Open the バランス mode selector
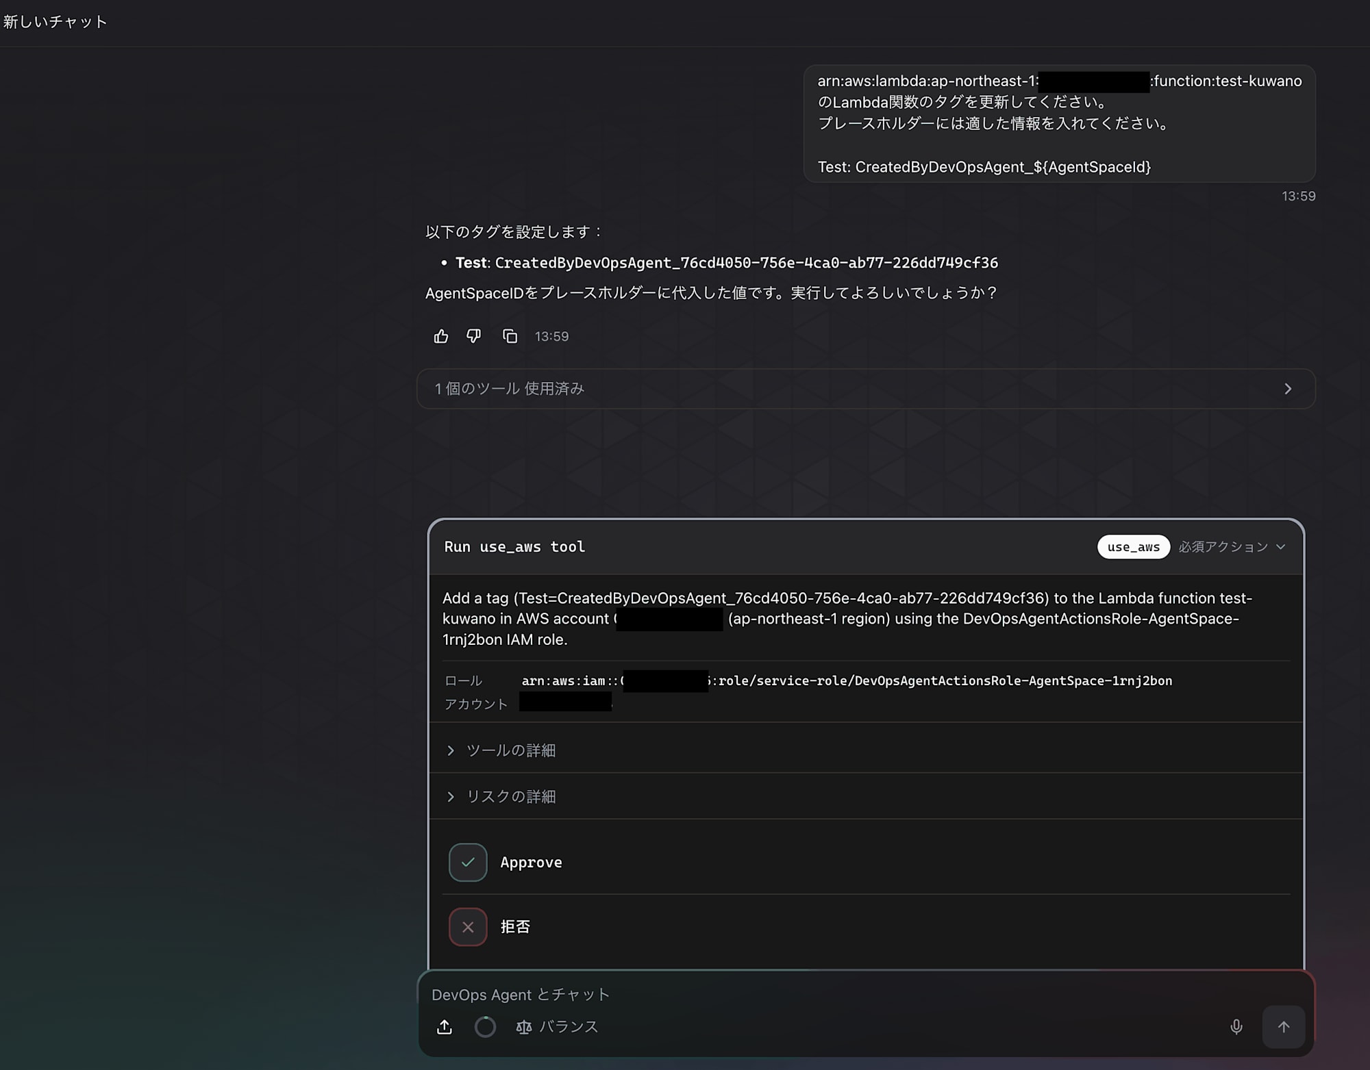The height and width of the screenshot is (1070, 1370). (x=557, y=1027)
